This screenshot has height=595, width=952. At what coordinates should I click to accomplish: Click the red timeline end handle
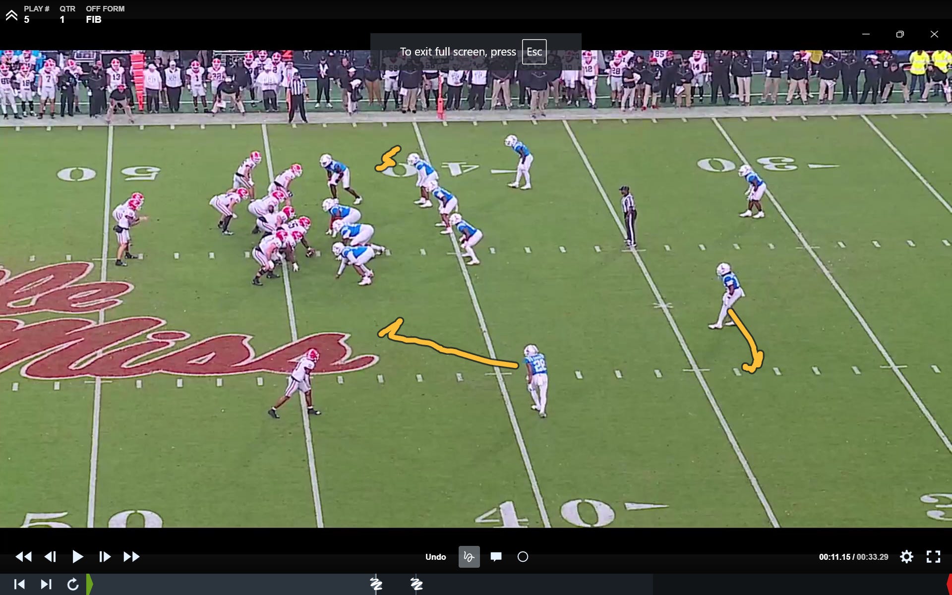949,585
